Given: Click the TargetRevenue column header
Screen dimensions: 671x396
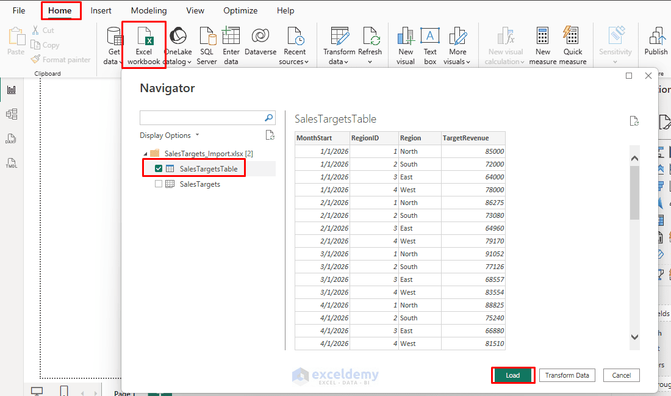Looking at the screenshot, I should 473,139.
